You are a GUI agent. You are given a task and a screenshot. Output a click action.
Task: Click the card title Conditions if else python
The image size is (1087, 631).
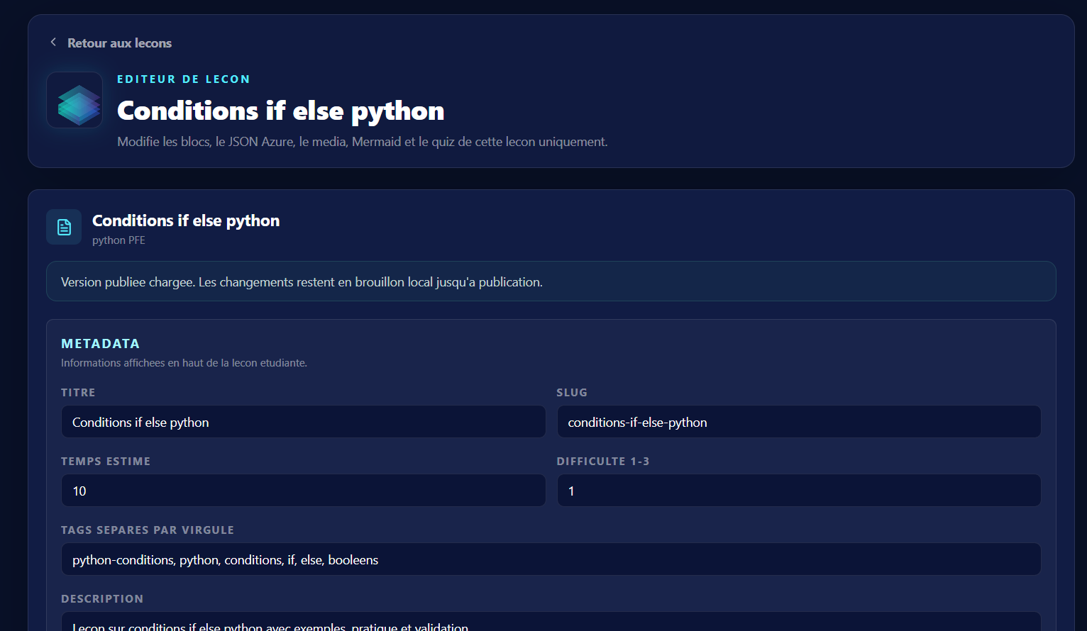[186, 220]
